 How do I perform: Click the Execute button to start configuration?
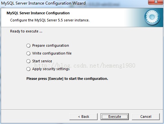[115, 117]
